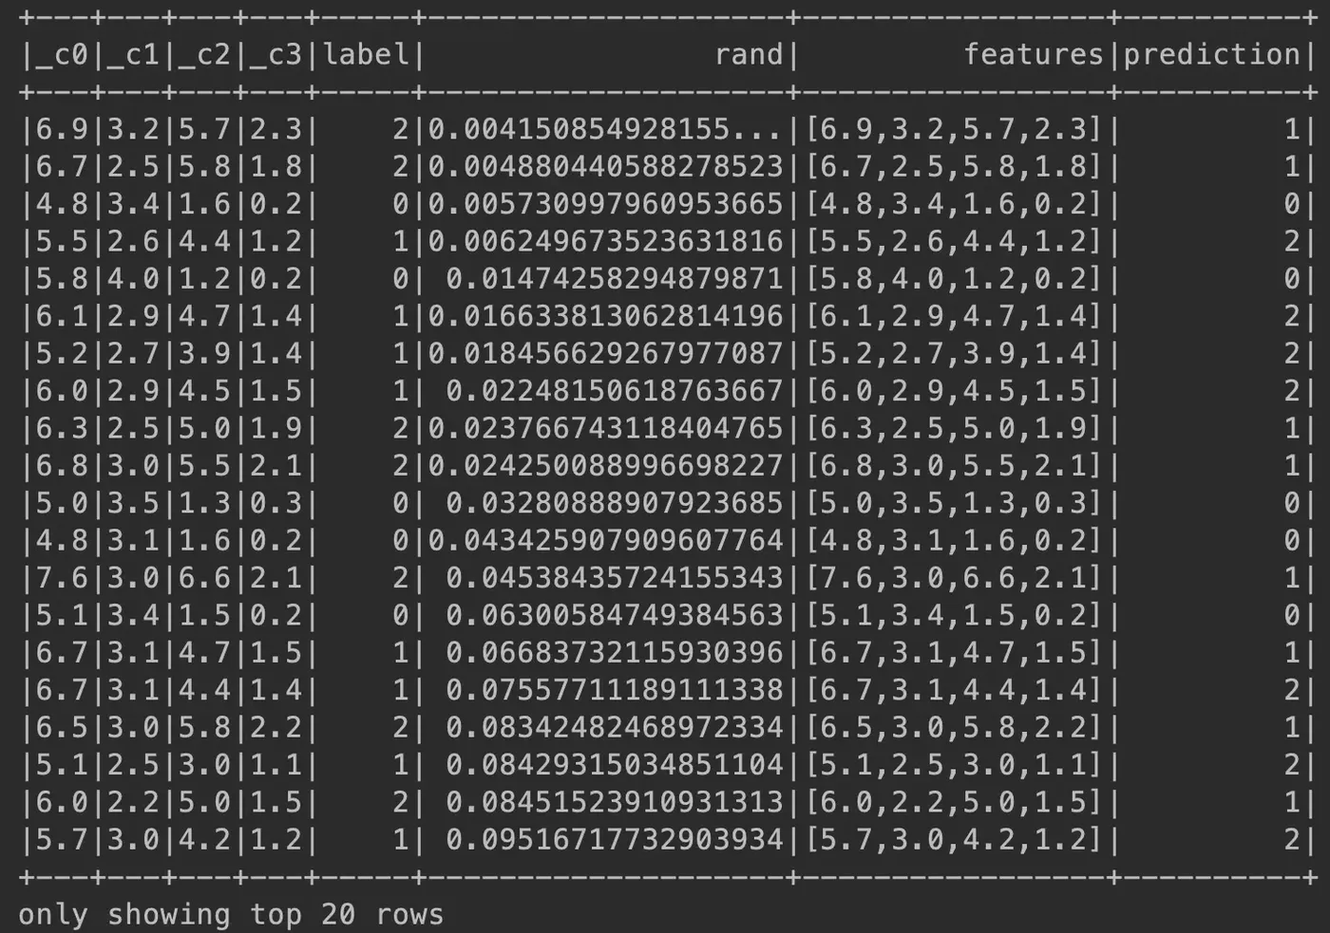
Task: Click the _c1 column header
Action: [x=132, y=55]
